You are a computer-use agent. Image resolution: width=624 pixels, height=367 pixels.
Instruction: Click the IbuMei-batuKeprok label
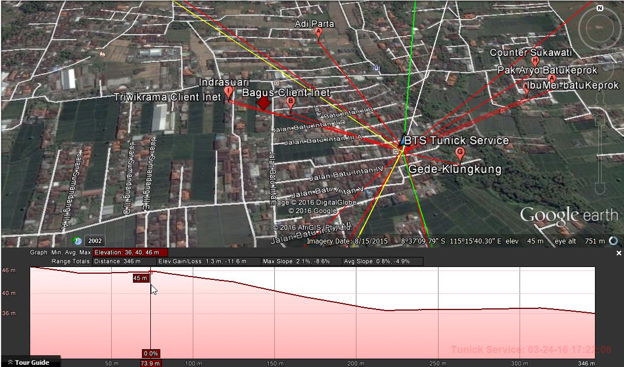(x=573, y=85)
